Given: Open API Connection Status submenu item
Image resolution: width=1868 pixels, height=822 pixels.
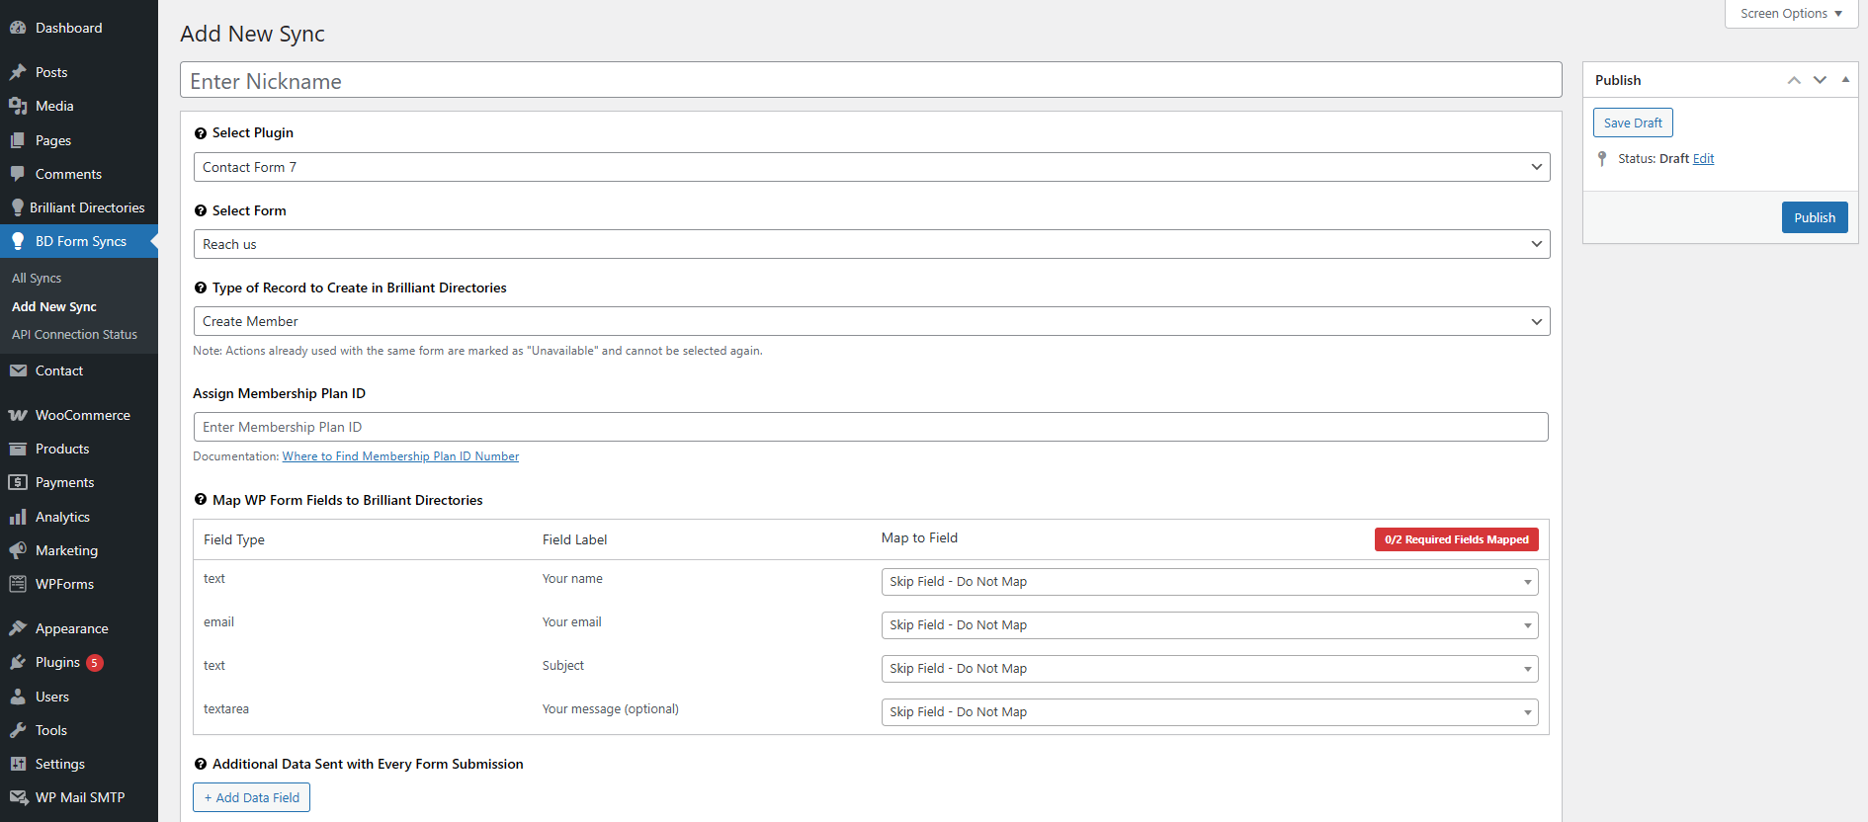Looking at the screenshot, I should pyautogui.click(x=74, y=335).
